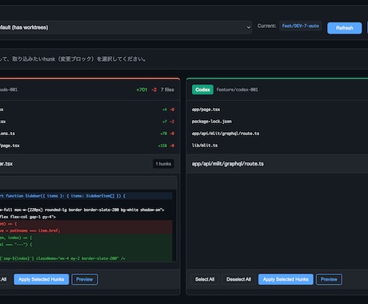Open package-lock.json in the Codex file list
The width and height of the screenshot is (368, 304).
pos(212,122)
